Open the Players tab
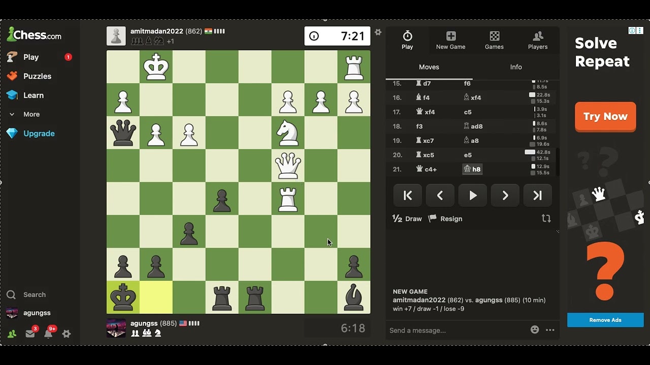 (538, 40)
